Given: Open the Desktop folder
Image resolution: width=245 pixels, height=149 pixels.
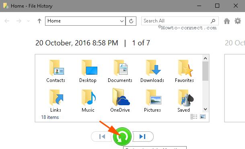Looking at the screenshot, I should point(88,71).
